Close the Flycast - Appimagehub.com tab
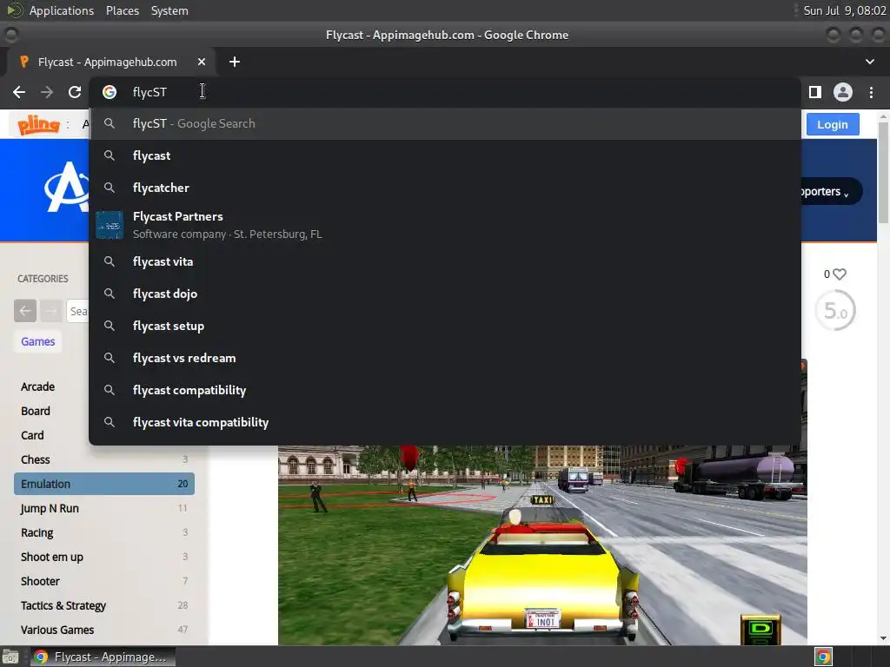890x667 pixels. (202, 62)
